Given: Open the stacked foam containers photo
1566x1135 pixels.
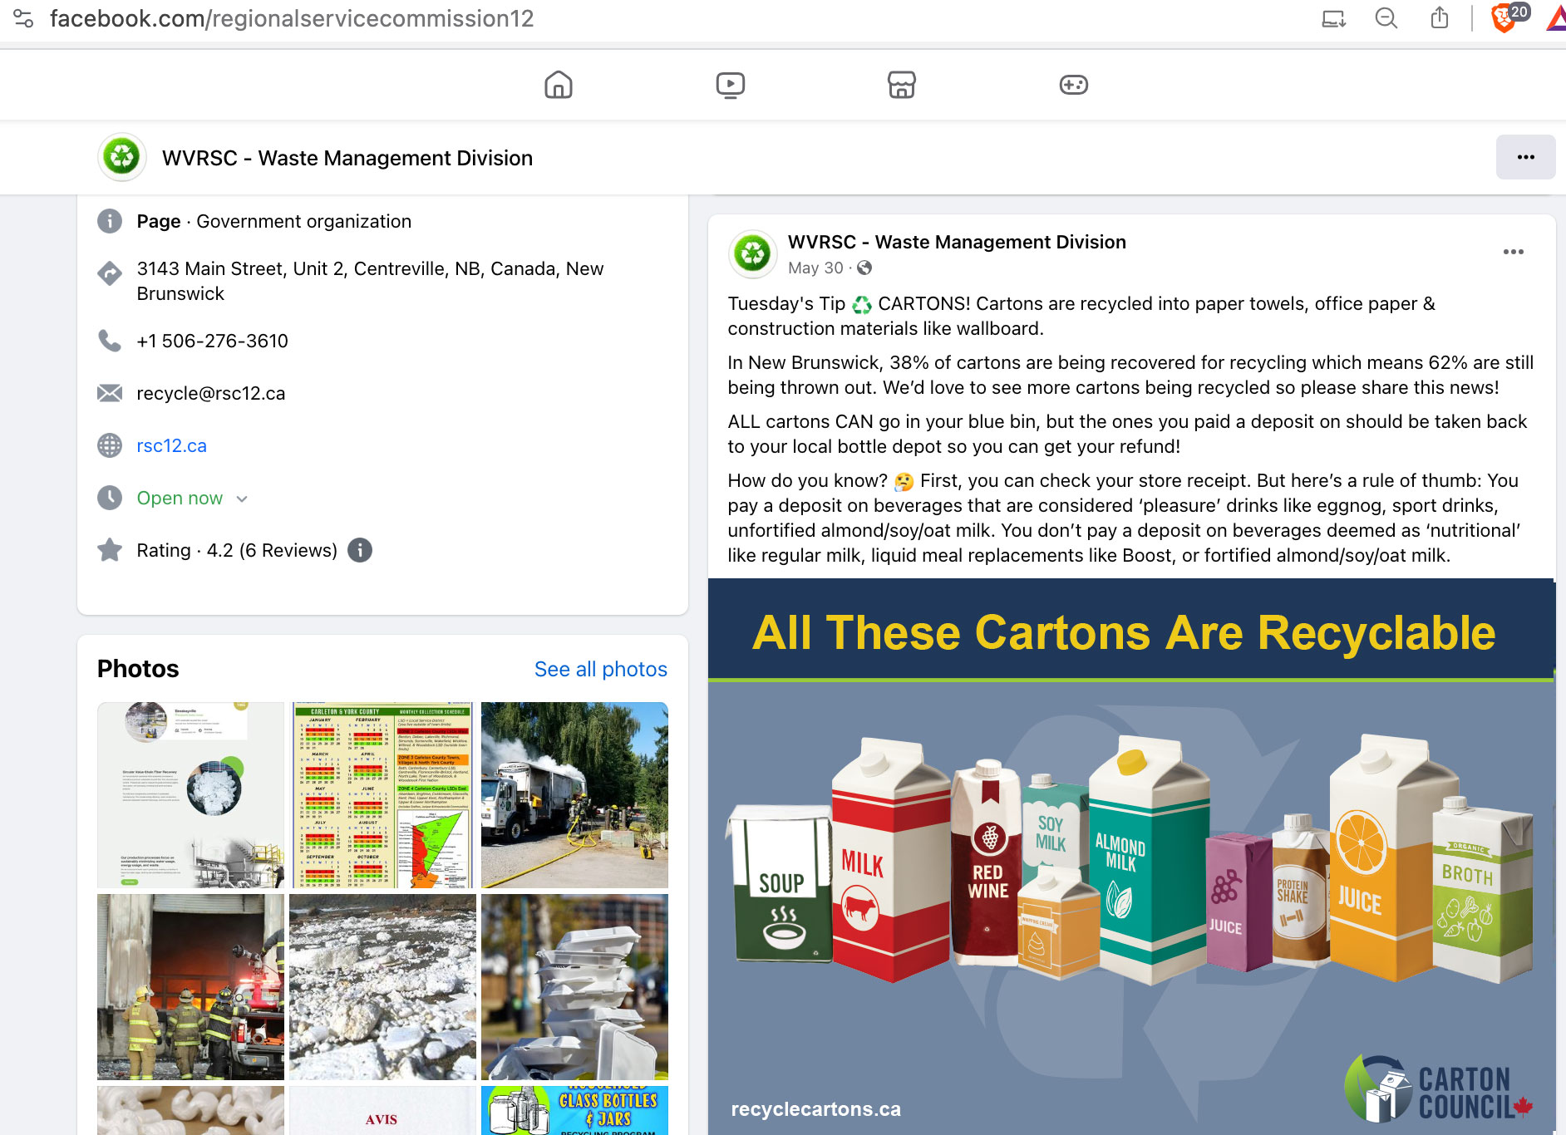Looking at the screenshot, I should (574, 987).
